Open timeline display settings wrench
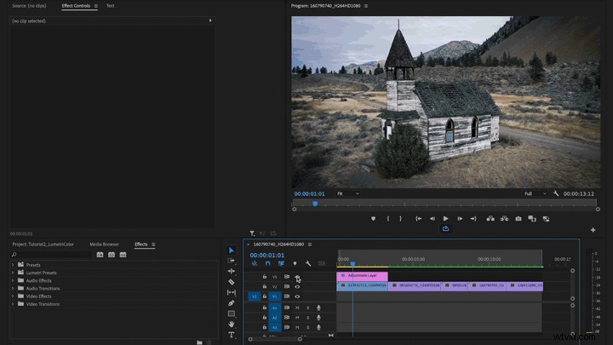This screenshot has width=613, height=345. point(308,263)
